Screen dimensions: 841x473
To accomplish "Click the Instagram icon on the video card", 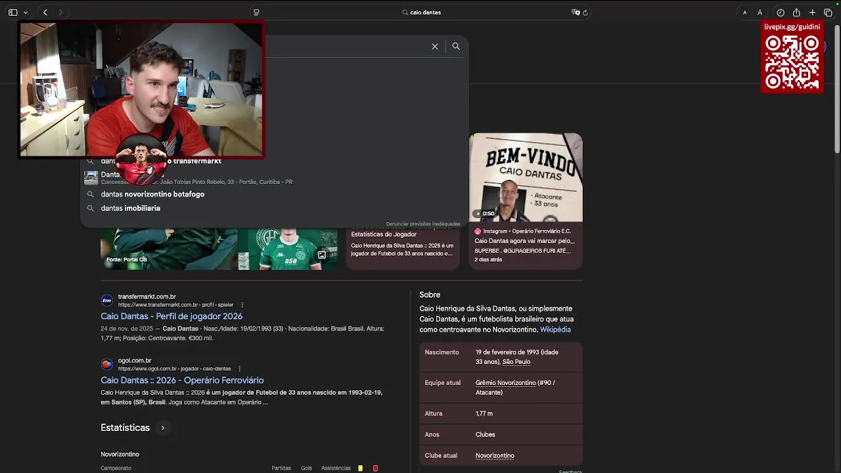I will pyautogui.click(x=478, y=231).
